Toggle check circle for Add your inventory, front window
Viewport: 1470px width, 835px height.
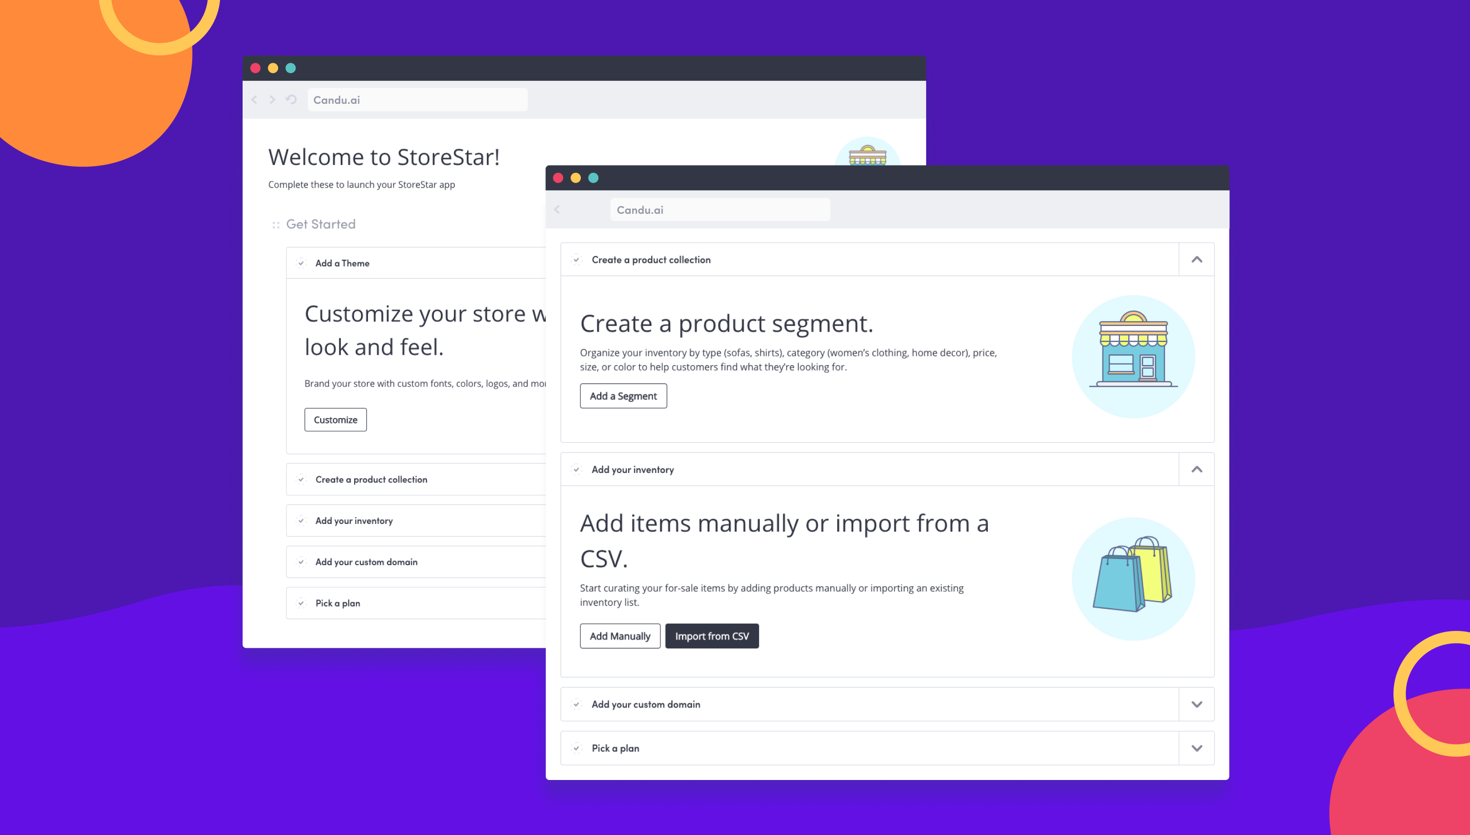pos(577,470)
